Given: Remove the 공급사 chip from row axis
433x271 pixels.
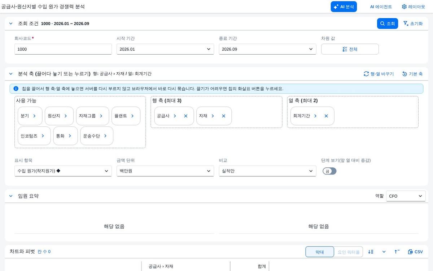Looking at the screenshot, I should [186, 116].
